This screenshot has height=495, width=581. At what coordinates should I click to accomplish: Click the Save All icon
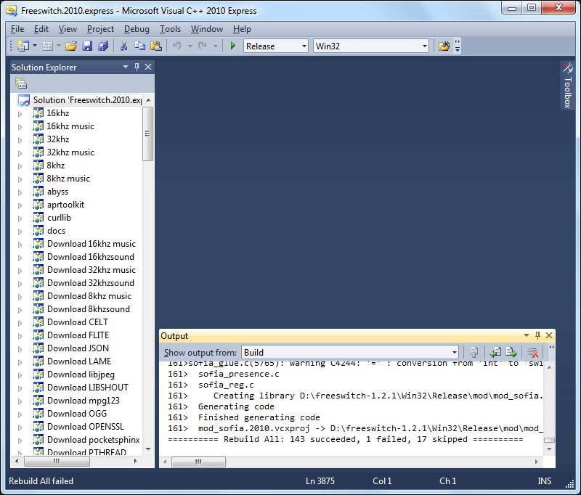(103, 46)
